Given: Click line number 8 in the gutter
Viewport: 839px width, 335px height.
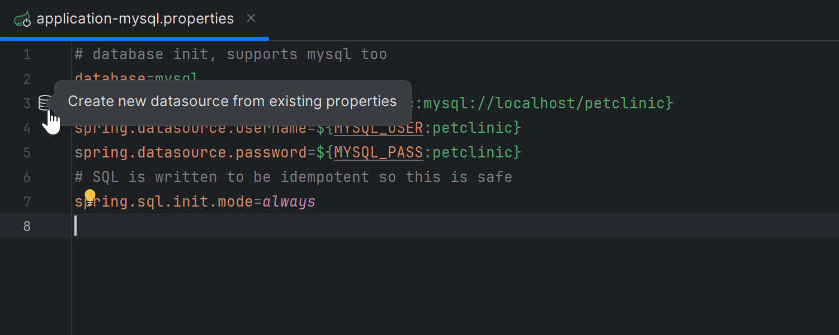Looking at the screenshot, I should tap(27, 226).
